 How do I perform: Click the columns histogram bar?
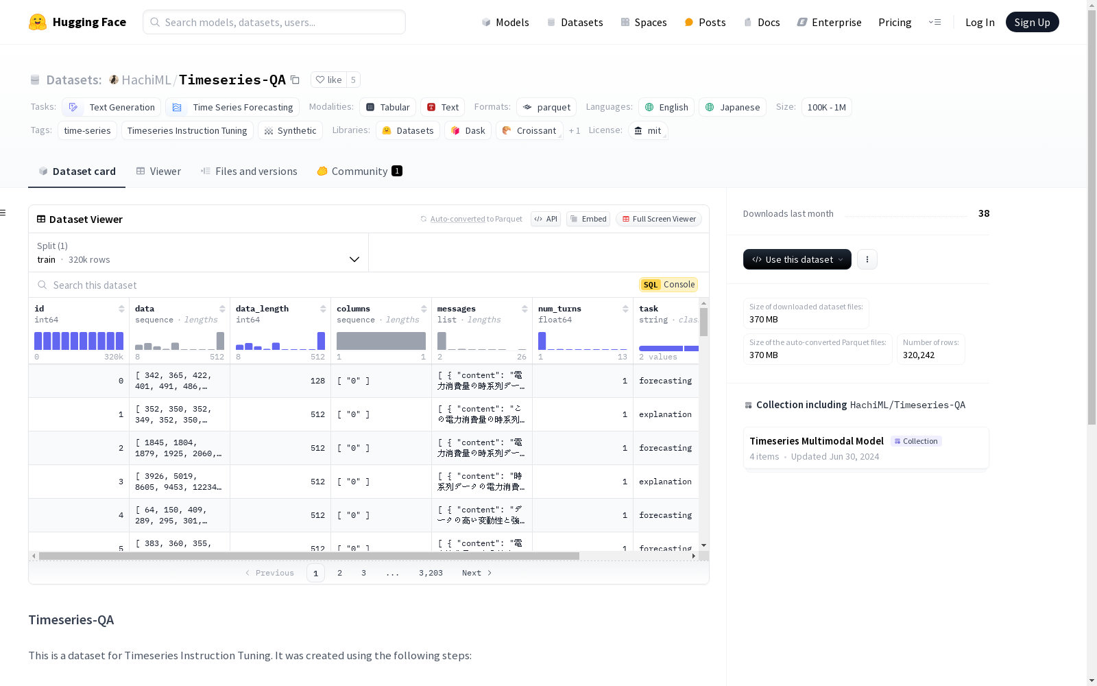coord(381,341)
